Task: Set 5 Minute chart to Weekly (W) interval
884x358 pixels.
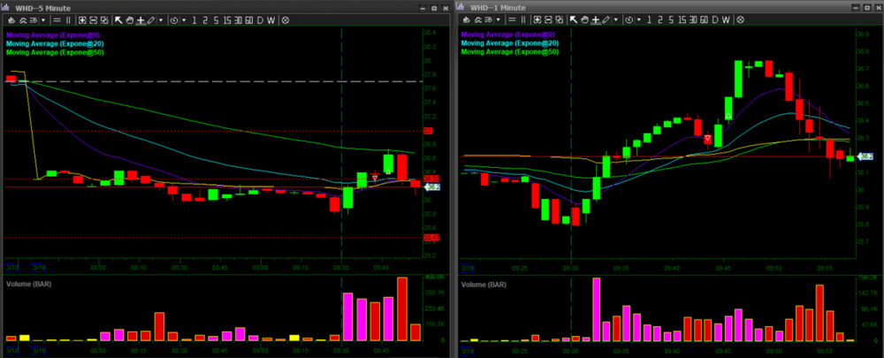Action: [x=272, y=19]
